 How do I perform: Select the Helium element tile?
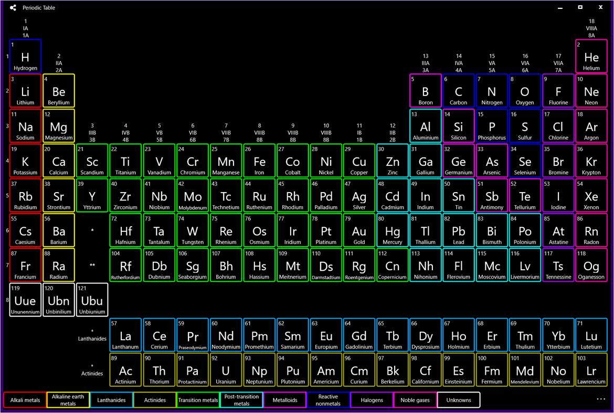click(x=591, y=56)
